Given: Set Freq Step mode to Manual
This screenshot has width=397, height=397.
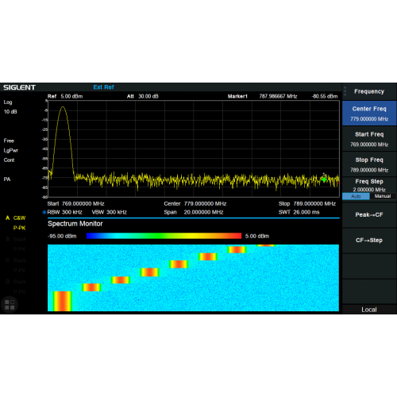Looking at the screenshot, I should click(x=383, y=196).
